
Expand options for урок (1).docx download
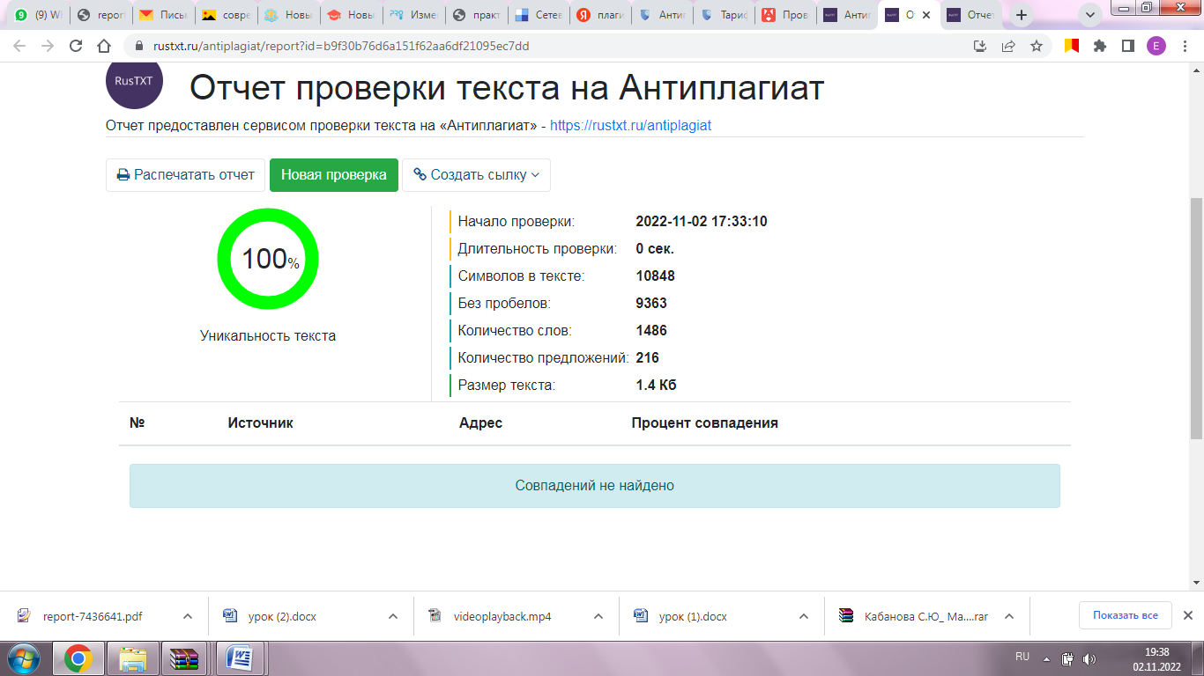coord(804,616)
